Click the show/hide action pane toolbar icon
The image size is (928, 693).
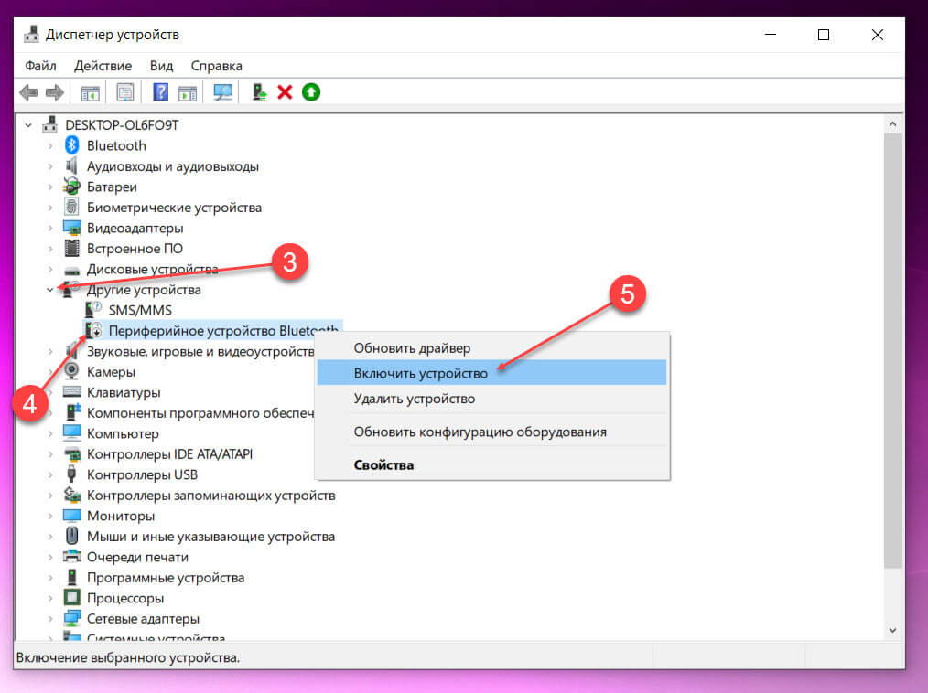[x=188, y=93]
